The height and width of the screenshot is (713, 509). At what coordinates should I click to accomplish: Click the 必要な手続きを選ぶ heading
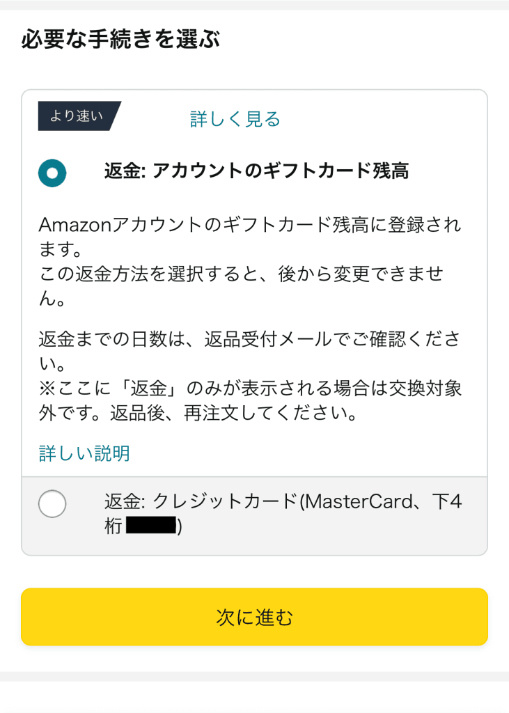coord(120,39)
